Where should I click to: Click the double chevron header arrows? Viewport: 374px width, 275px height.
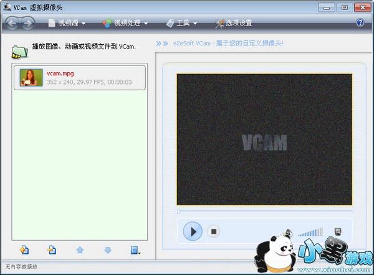(162, 44)
